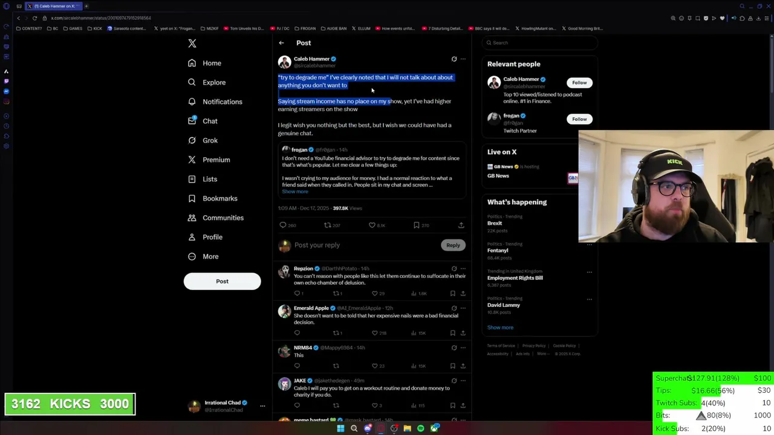774x435 pixels.
Task: Like JAKE's reply
Action: click(377, 405)
